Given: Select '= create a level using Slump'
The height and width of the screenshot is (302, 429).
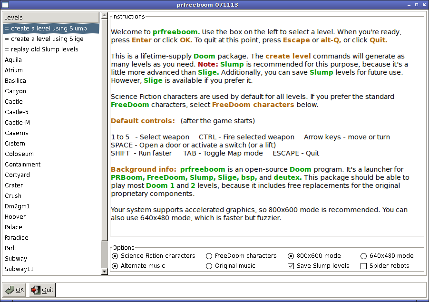Looking at the screenshot, I should pyautogui.click(x=51, y=29).
